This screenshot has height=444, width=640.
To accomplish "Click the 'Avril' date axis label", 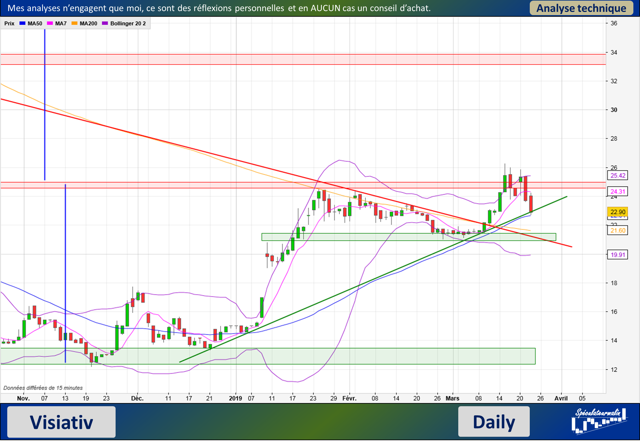I will coord(561,398).
